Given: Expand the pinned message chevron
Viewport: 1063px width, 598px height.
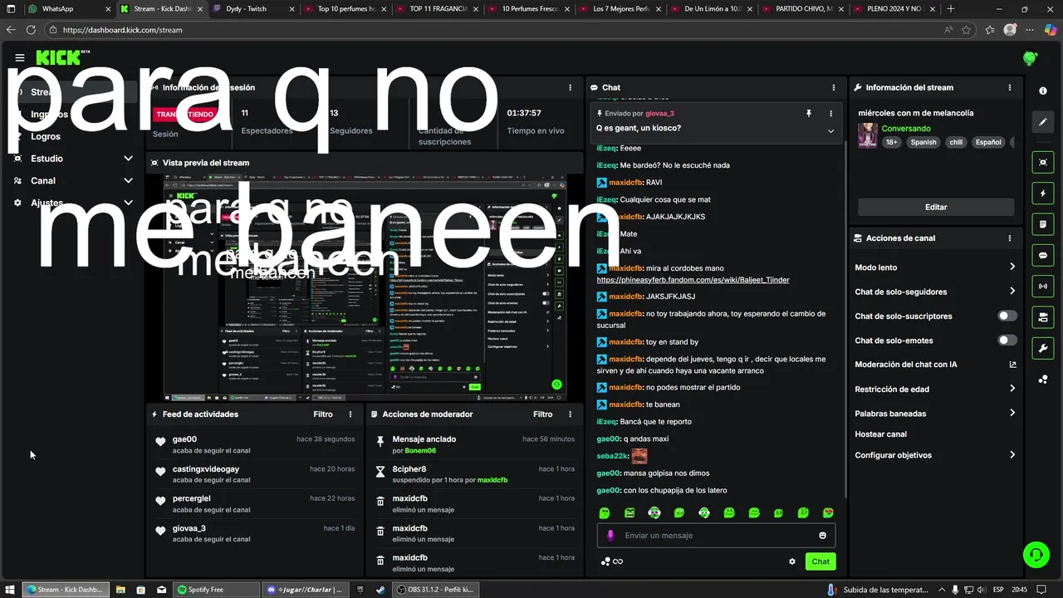Looking at the screenshot, I should coord(830,130).
